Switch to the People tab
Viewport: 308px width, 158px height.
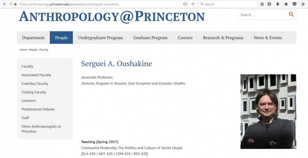[61, 38]
